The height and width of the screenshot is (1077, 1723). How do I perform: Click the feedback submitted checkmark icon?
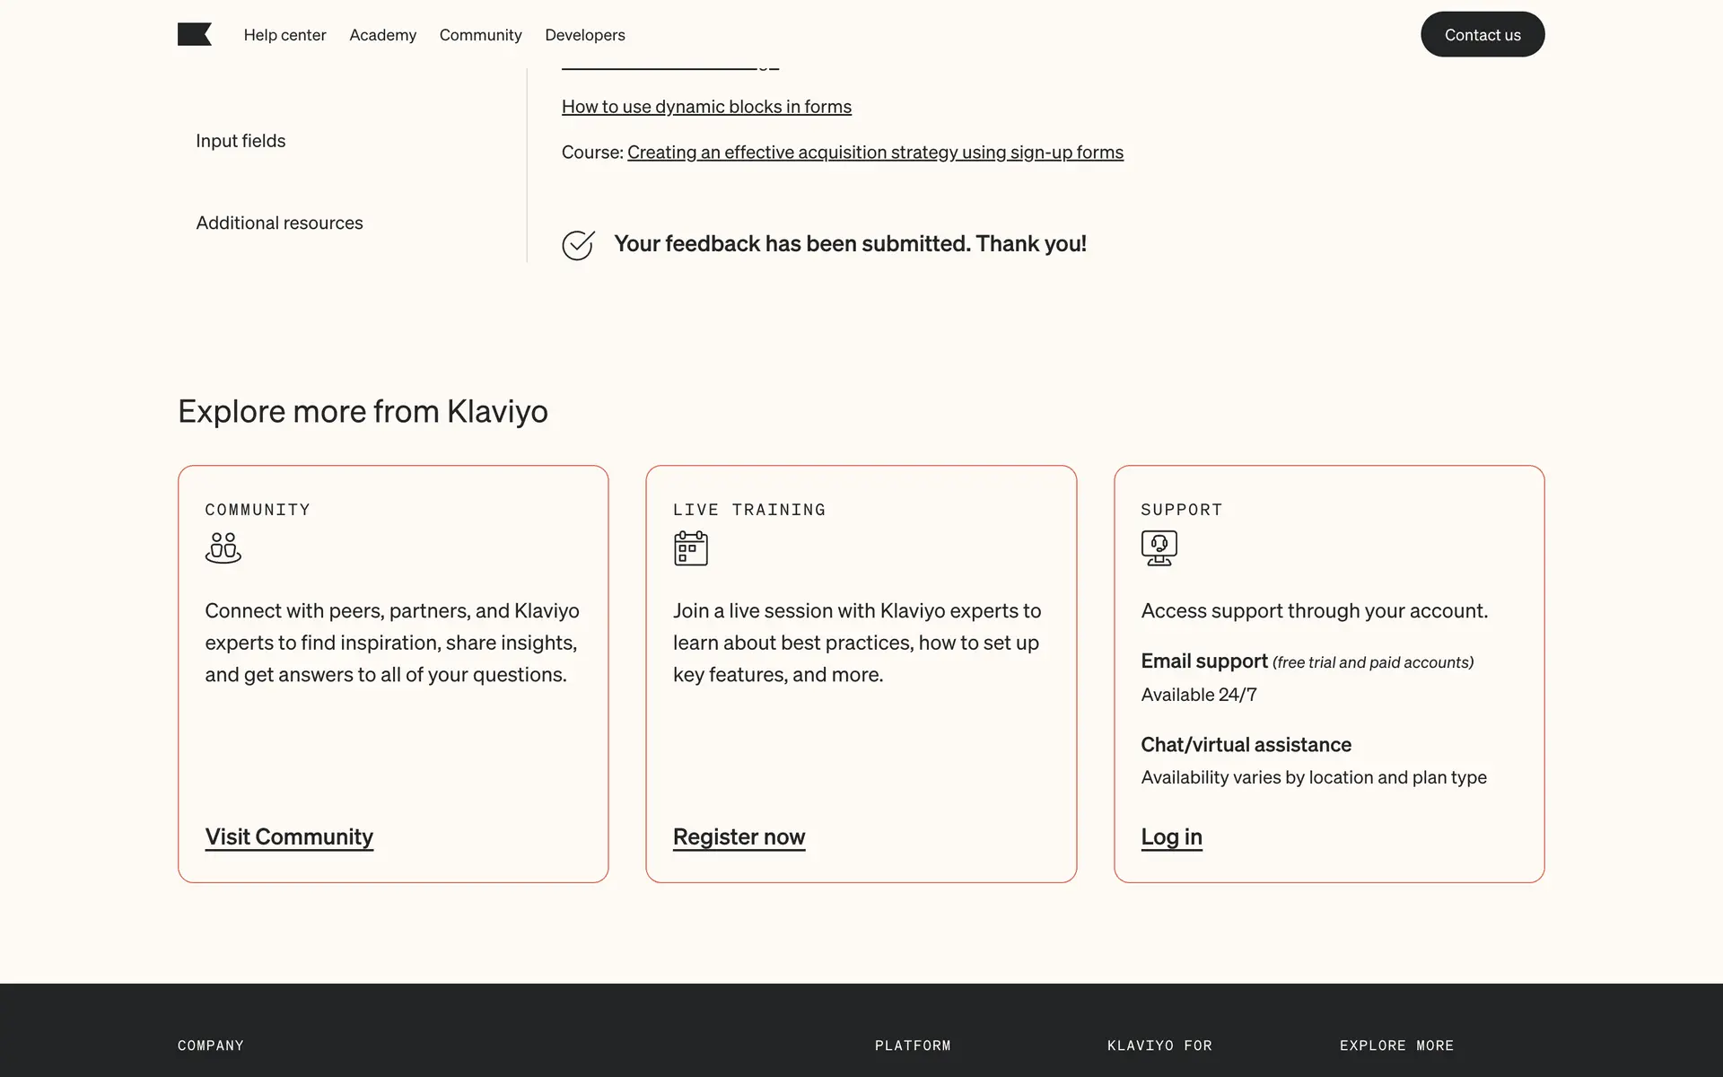click(x=578, y=244)
